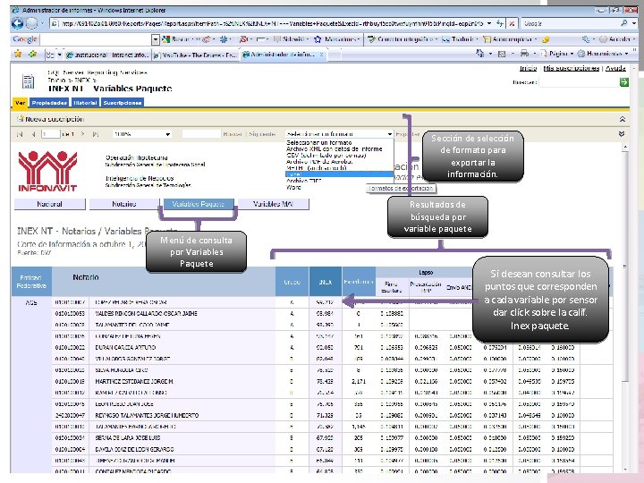Switch to the Historial tab
The width and height of the screenshot is (644, 483).
85,103
